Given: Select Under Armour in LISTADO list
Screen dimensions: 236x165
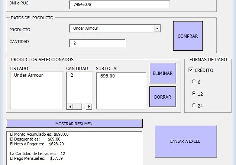Looking at the screenshot, I should (x=29, y=75).
